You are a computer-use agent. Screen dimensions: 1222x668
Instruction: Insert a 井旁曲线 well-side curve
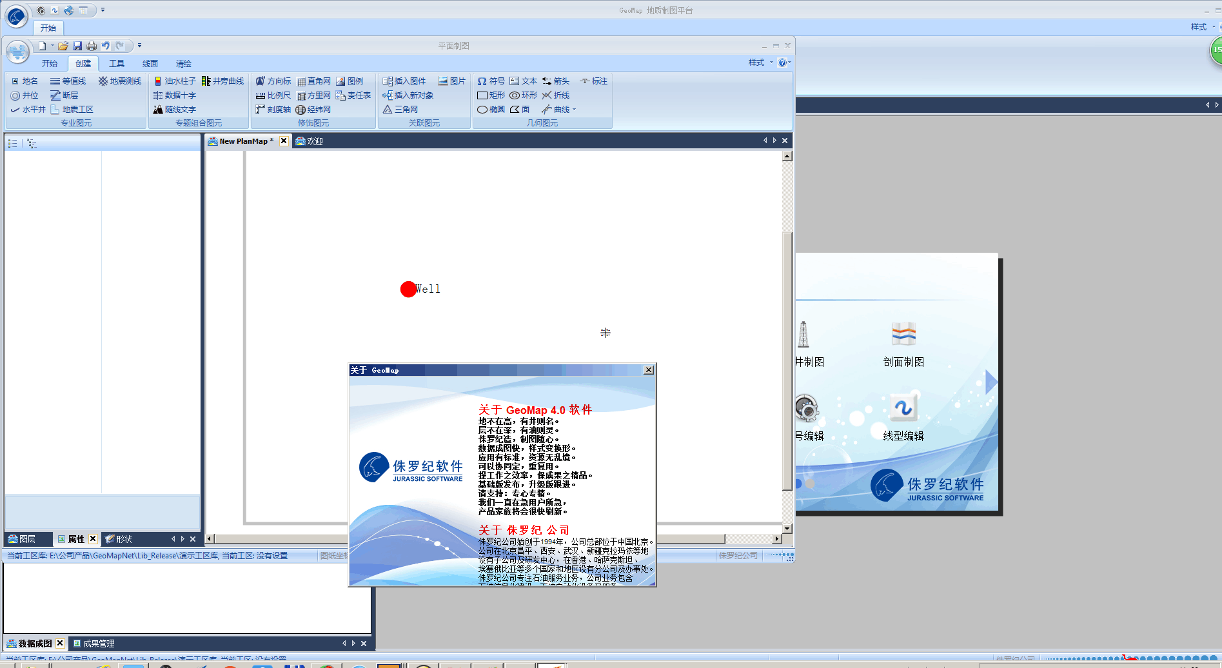(223, 81)
